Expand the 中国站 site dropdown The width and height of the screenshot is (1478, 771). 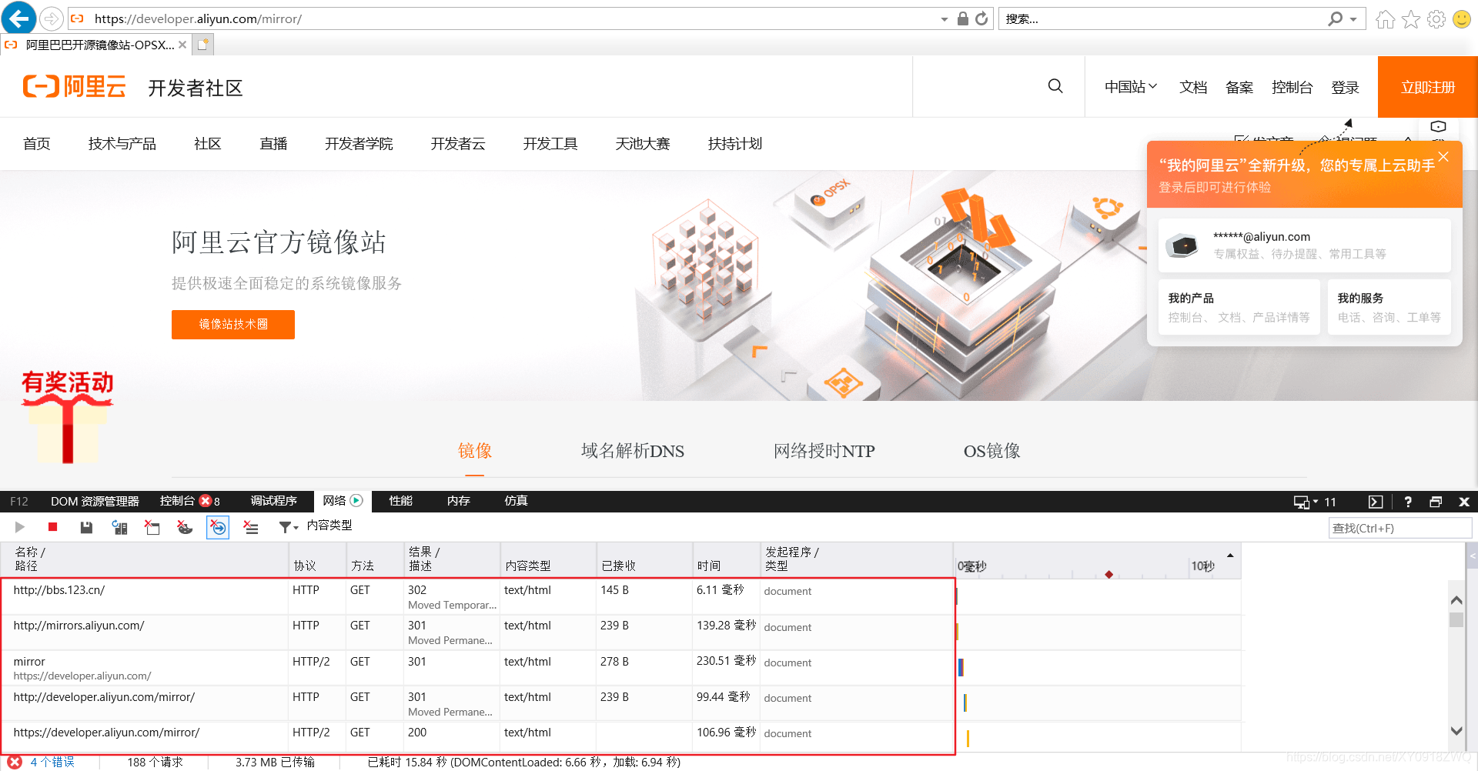[1131, 87]
